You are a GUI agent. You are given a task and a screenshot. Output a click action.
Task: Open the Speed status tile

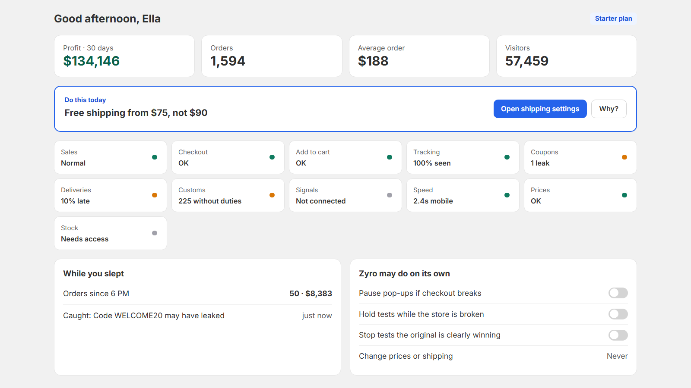463,195
